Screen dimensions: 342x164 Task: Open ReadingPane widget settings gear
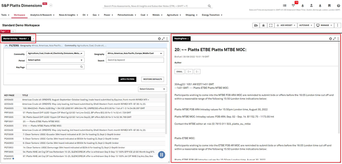[330, 39]
